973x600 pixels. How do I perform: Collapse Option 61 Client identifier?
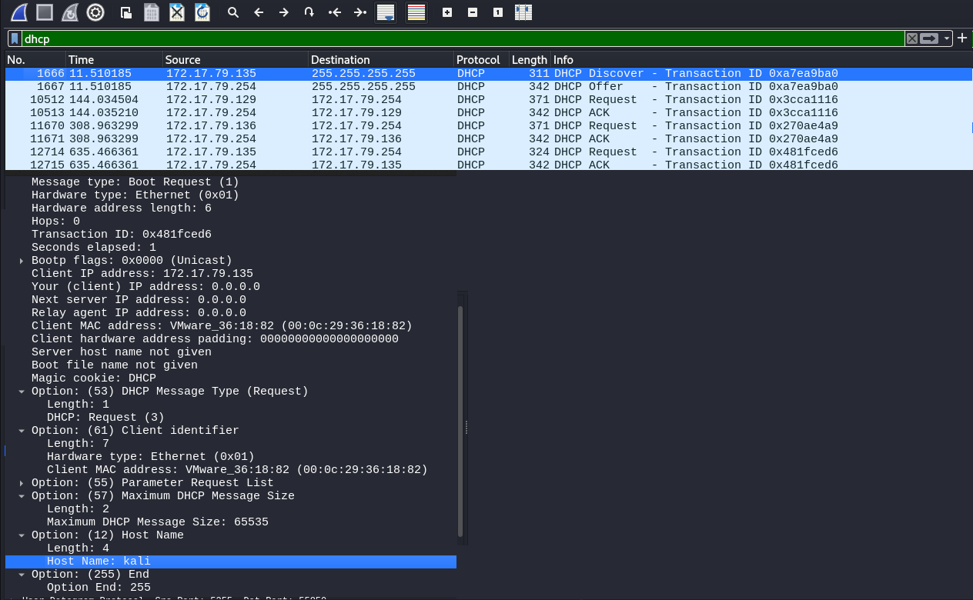22,431
